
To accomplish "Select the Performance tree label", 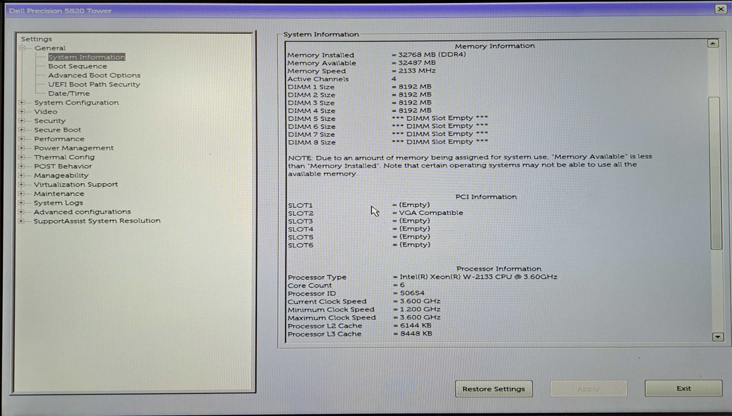I will [59, 139].
